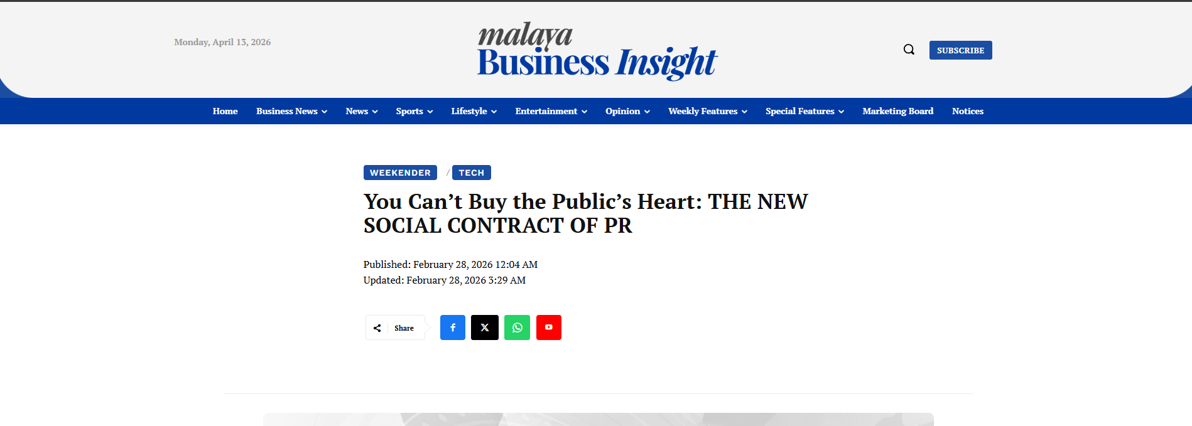Image resolution: width=1192 pixels, height=426 pixels.
Task: Expand the Opinion dropdown menu
Action: coord(627,111)
